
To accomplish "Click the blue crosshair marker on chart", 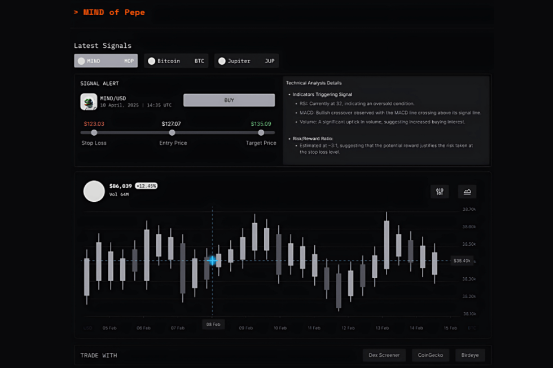I will [212, 260].
